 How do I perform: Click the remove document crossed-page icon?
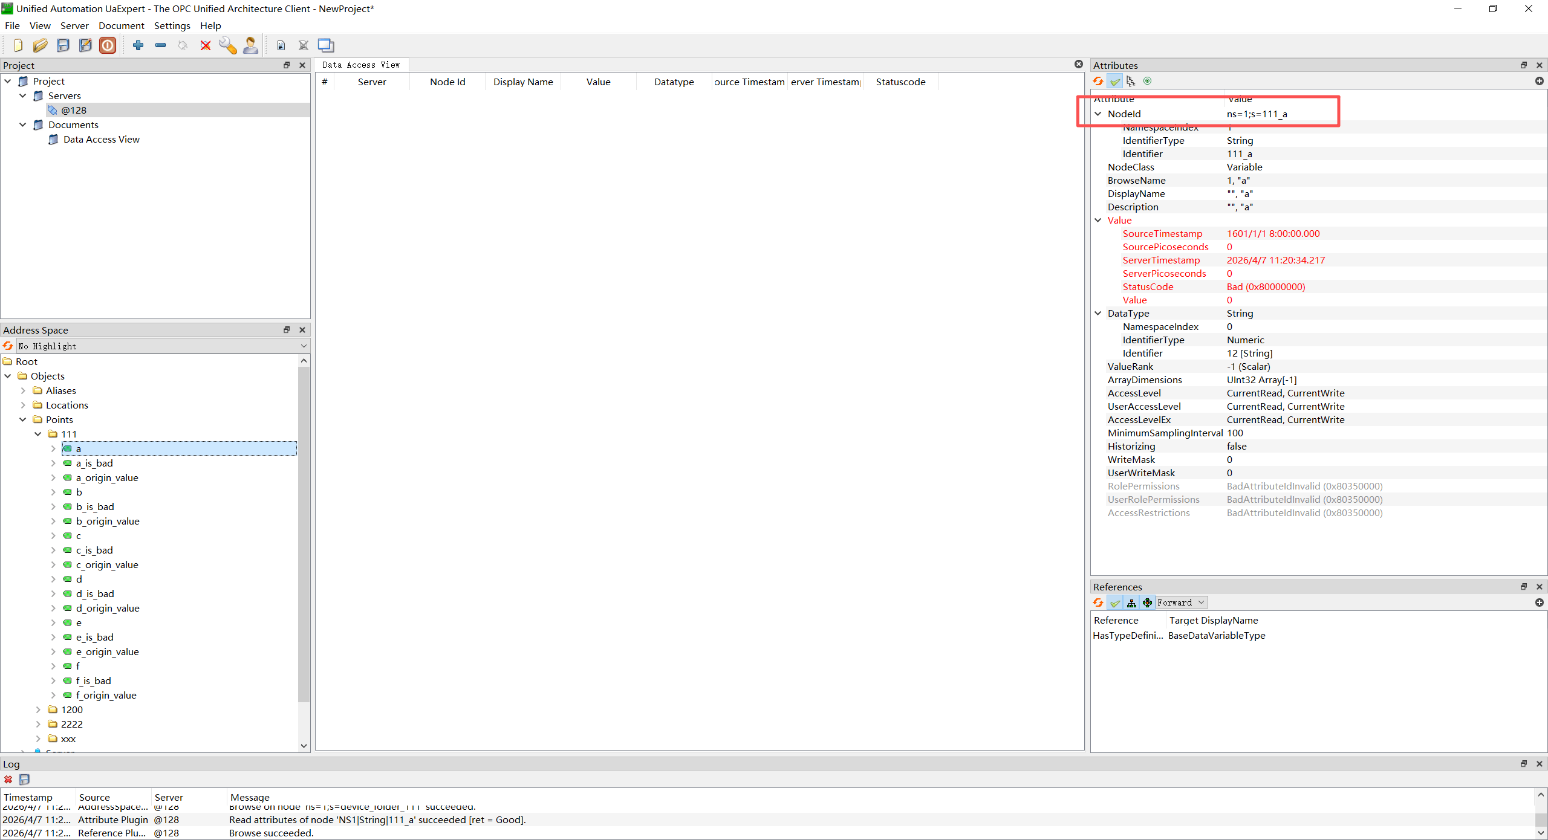[304, 45]
